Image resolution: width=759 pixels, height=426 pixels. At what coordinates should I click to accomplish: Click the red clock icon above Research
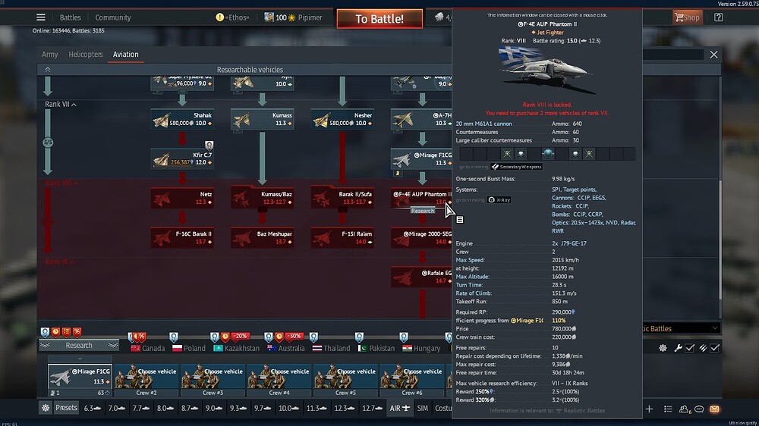pyautogui.click(x=55, y=332)
